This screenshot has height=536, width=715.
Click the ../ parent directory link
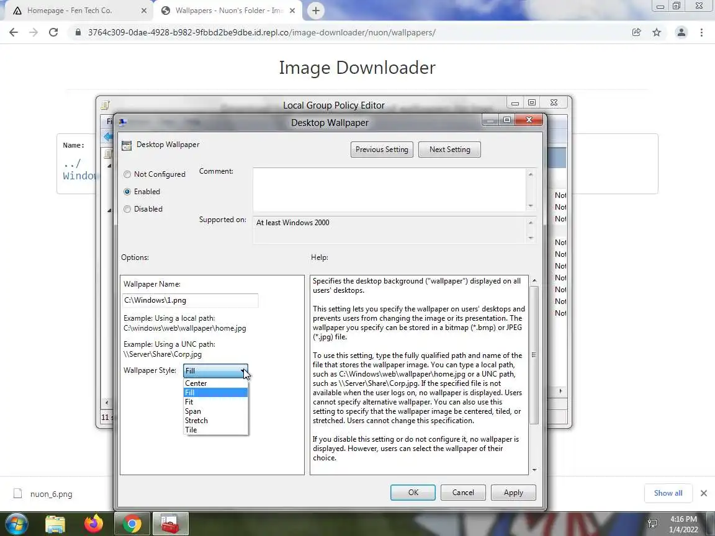(72, 164)
